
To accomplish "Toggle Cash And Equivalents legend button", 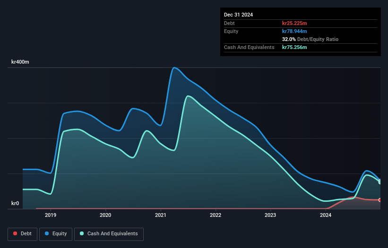I will pos(109,234).
